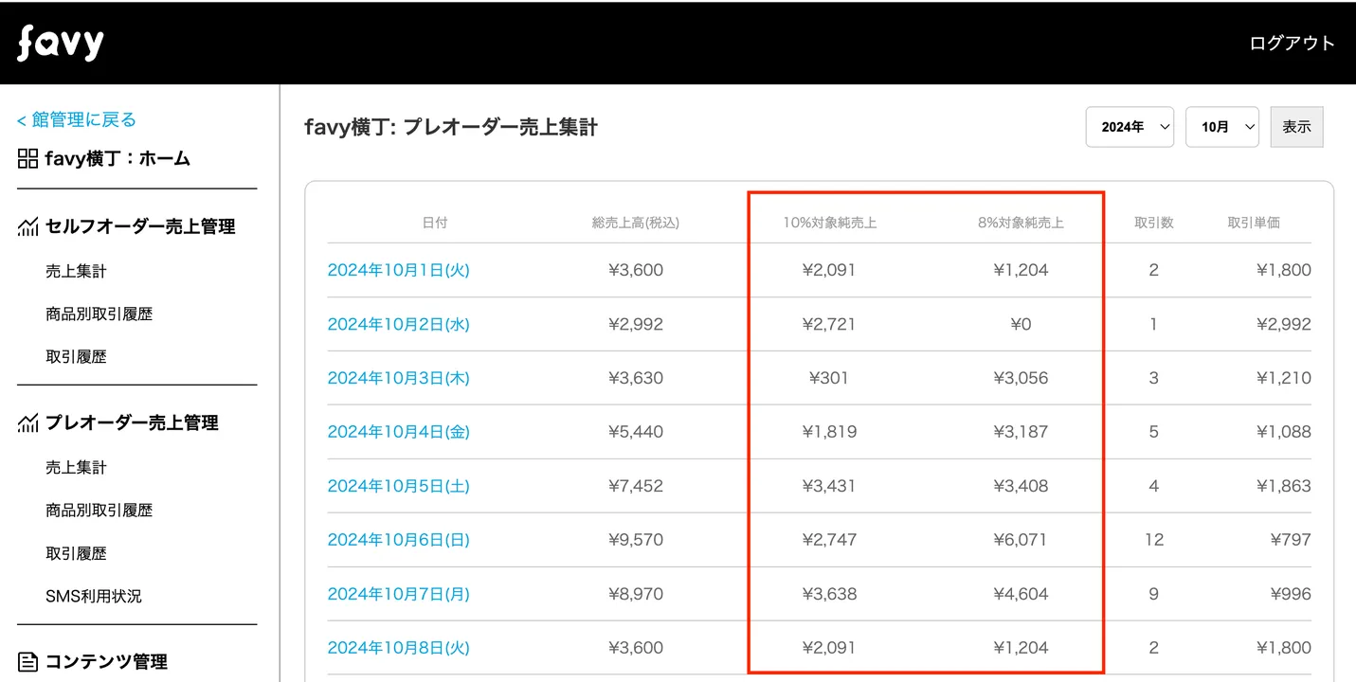
Task: Click the page title favy横丁: プレオーダー売上集計
Action: click(x=451, y=127)
